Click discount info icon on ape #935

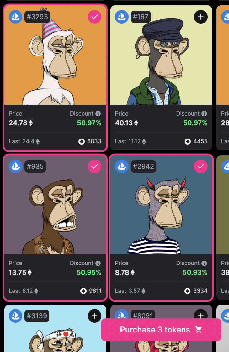[x=98, y=263]
